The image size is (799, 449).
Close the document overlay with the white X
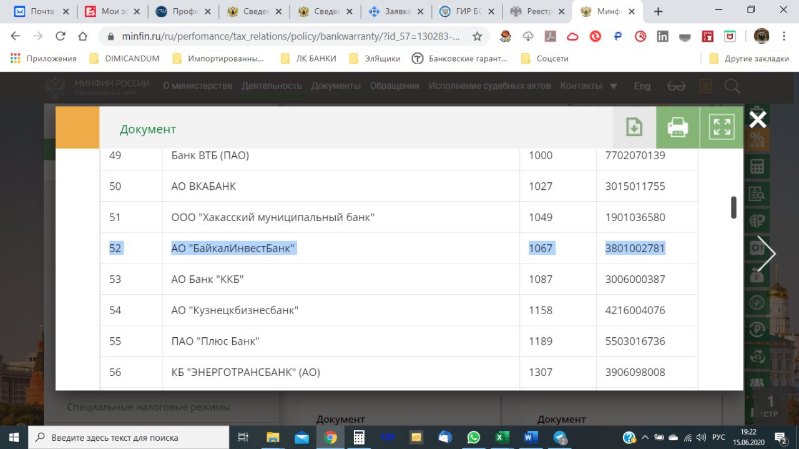(758, 119)
